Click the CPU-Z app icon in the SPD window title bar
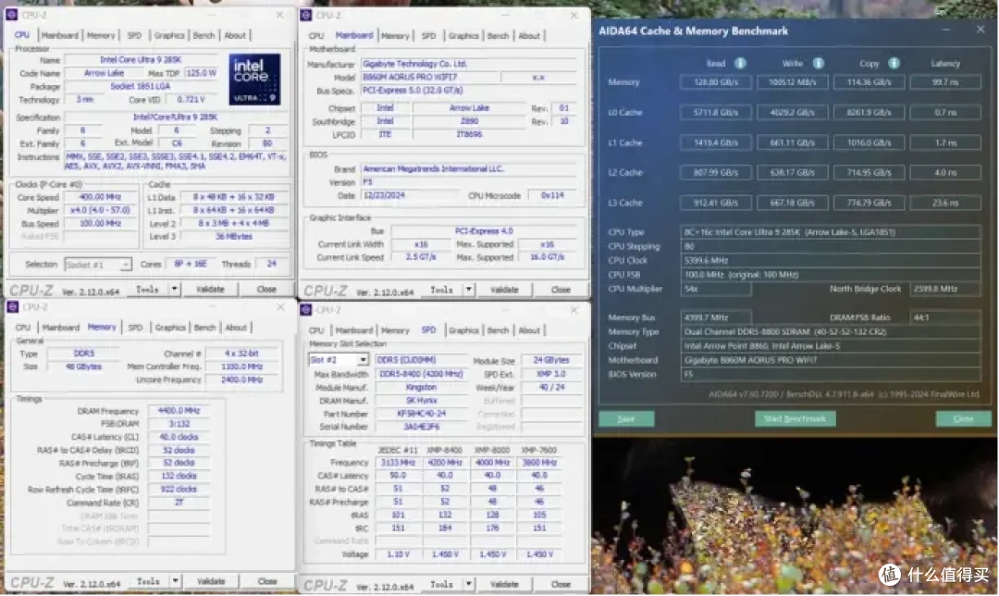The width and height of the screenshot is (999, 596). pyautogui.click(x=306, y=309)
